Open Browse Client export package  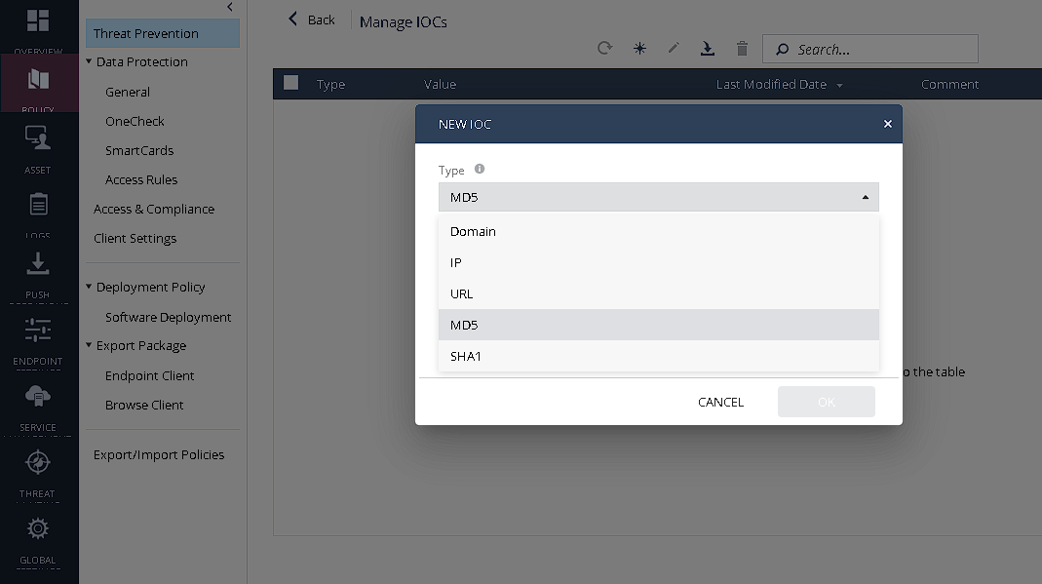tap(144, 405)
